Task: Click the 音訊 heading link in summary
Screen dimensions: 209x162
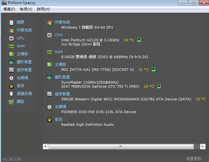Action: click(x=59, y=119)
